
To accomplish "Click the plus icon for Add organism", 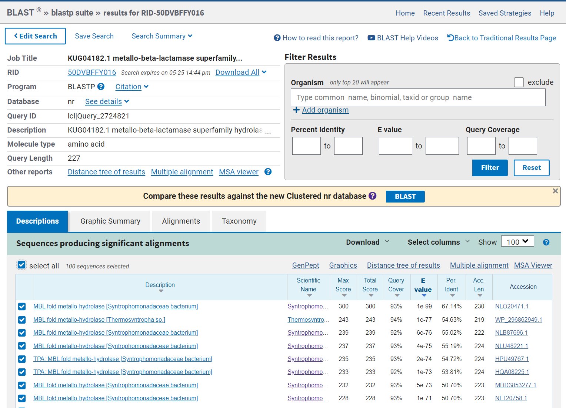I will tap(296, 110).
